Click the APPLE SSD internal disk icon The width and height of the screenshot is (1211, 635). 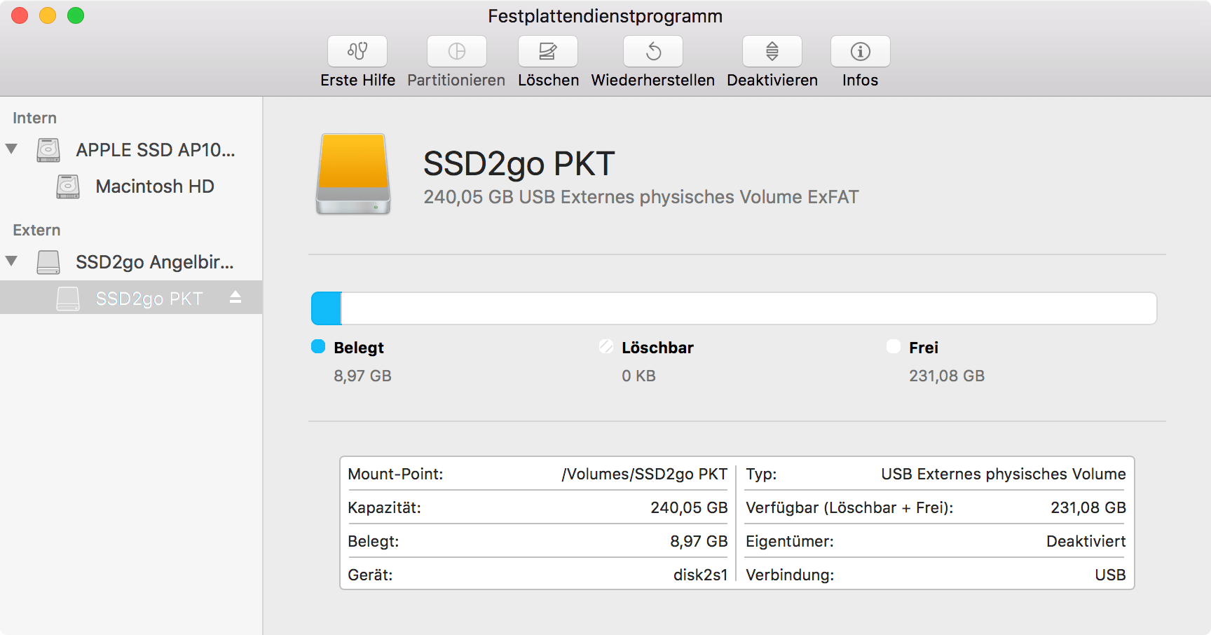point(48,150)
